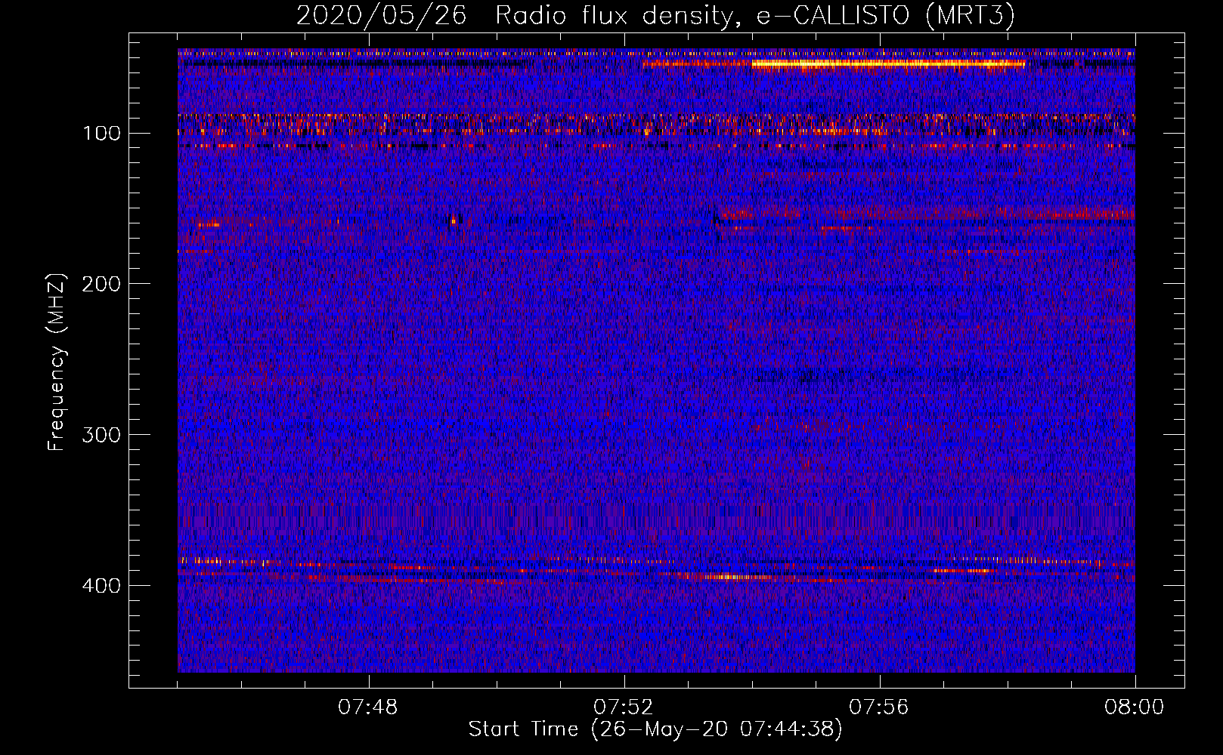
Task: Click the 100 MHz frequency tick label
Action: (x=101, y=134)
